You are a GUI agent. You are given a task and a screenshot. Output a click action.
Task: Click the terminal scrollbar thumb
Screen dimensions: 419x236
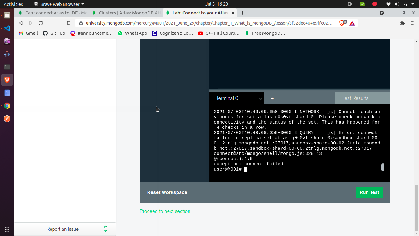click(383, 167)
